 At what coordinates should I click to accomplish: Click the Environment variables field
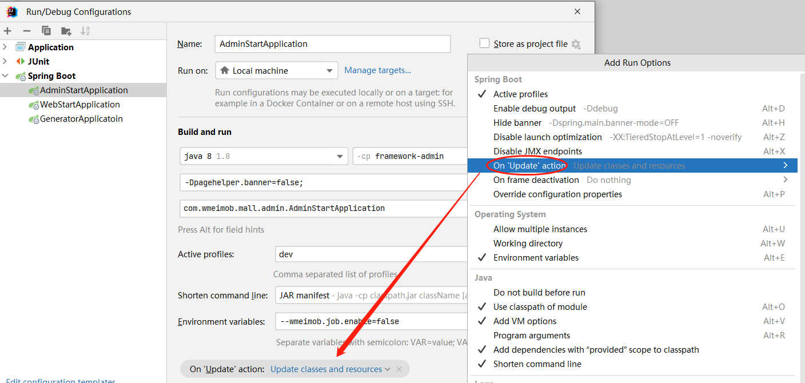click(x=372, y=321)
